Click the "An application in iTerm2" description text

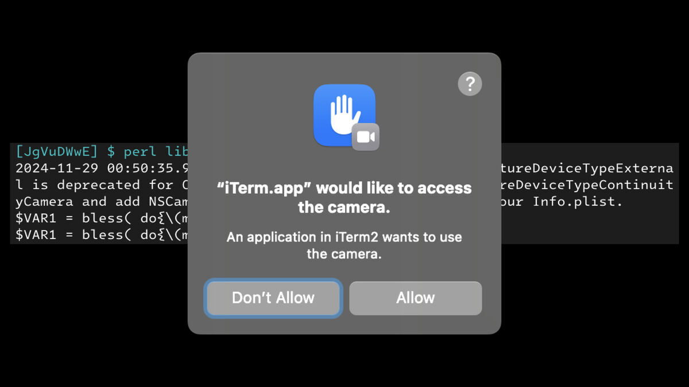point(344,245)
